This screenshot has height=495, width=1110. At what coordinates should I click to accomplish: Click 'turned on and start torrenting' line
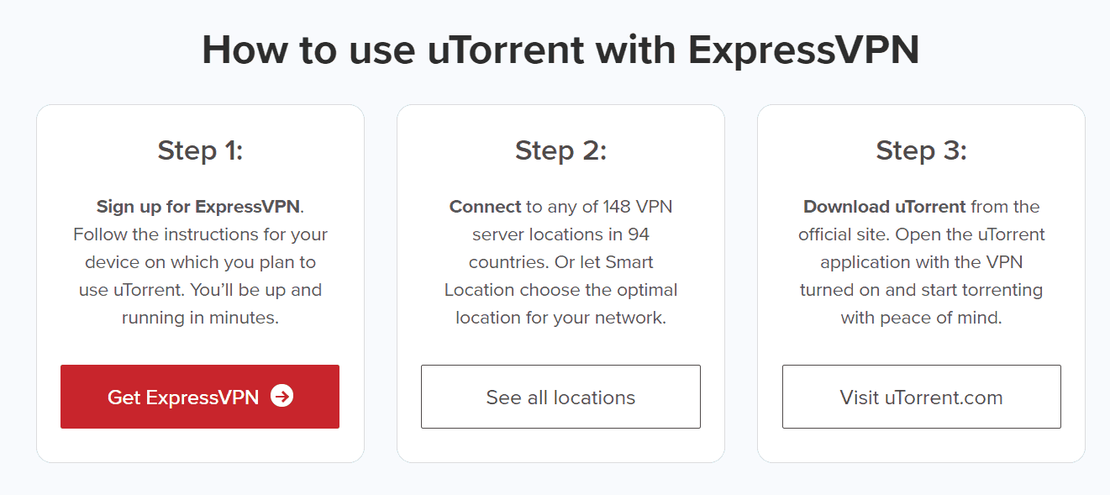921,290
